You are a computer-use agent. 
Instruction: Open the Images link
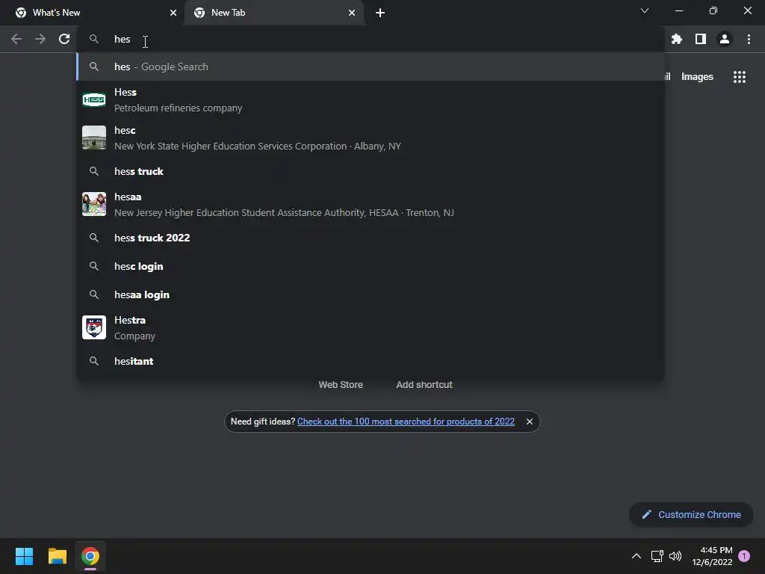click(697, 77)
